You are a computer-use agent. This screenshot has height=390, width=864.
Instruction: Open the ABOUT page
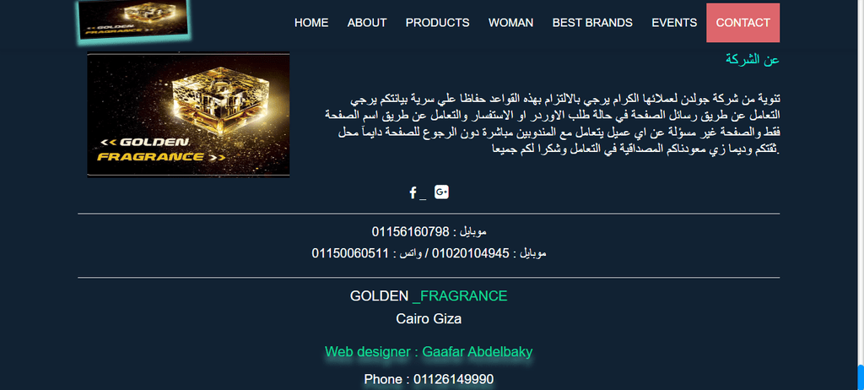367,23
